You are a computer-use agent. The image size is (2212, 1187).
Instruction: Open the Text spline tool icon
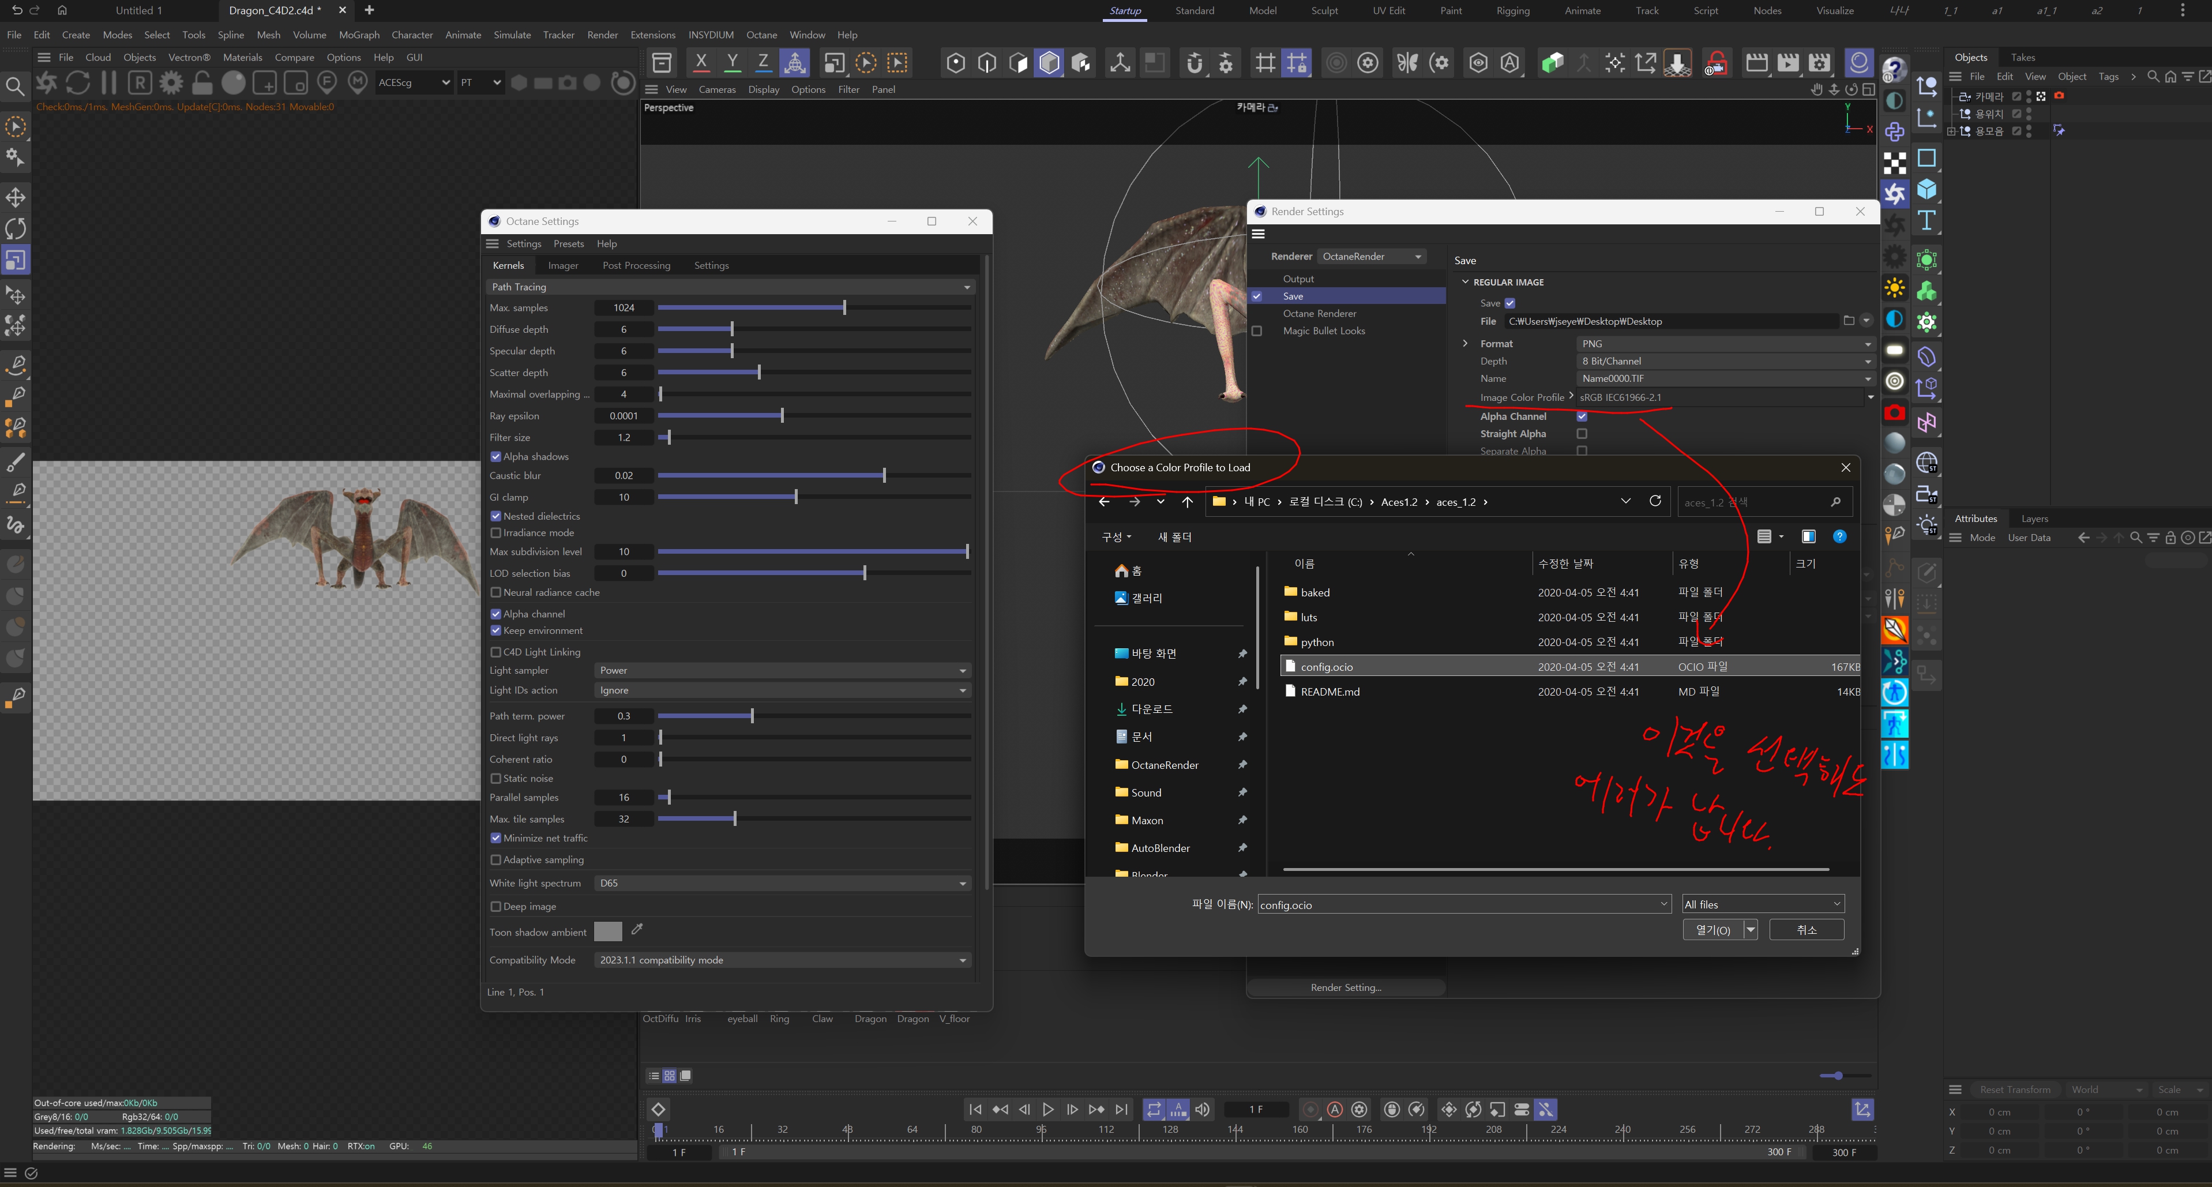tap(1926, 221)
